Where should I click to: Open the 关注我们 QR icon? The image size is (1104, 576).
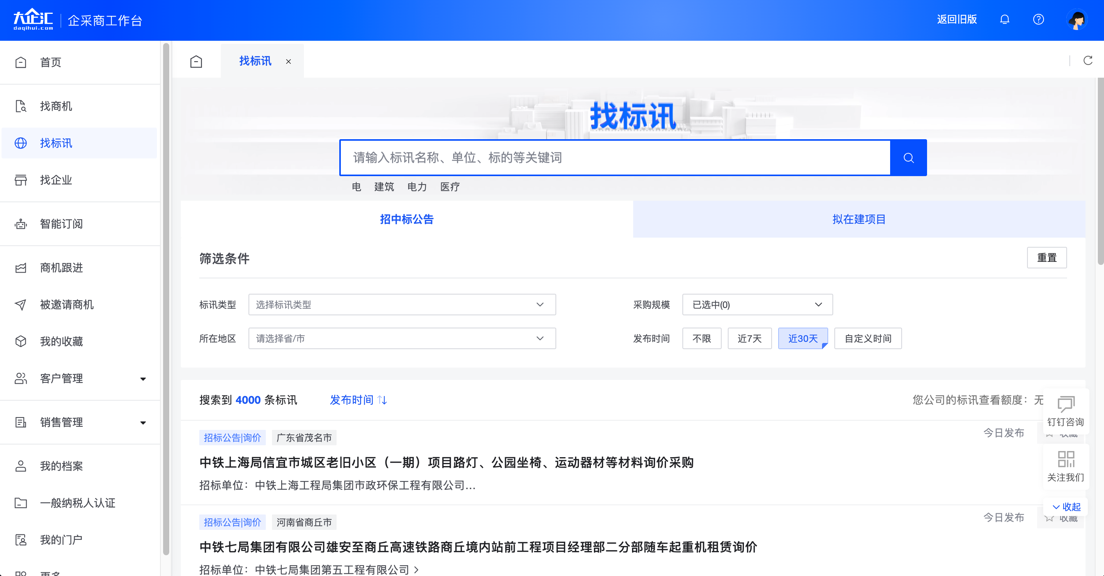[1066, 459]
